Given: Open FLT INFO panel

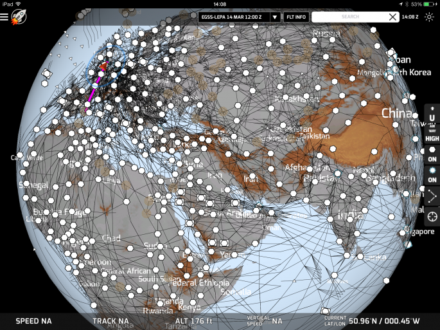Looking at the screenshot, I should [x=295, y=17].
